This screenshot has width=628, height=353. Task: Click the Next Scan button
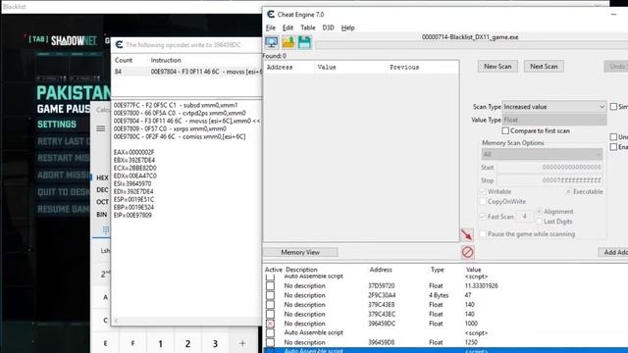pos(544,67)
